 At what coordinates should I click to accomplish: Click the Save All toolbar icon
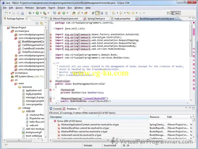click(18, 13)
